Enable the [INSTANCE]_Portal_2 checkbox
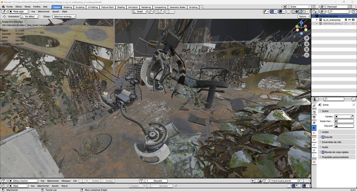Image resolution: width=357 pixels, height=192 pixels. (346, 23)
